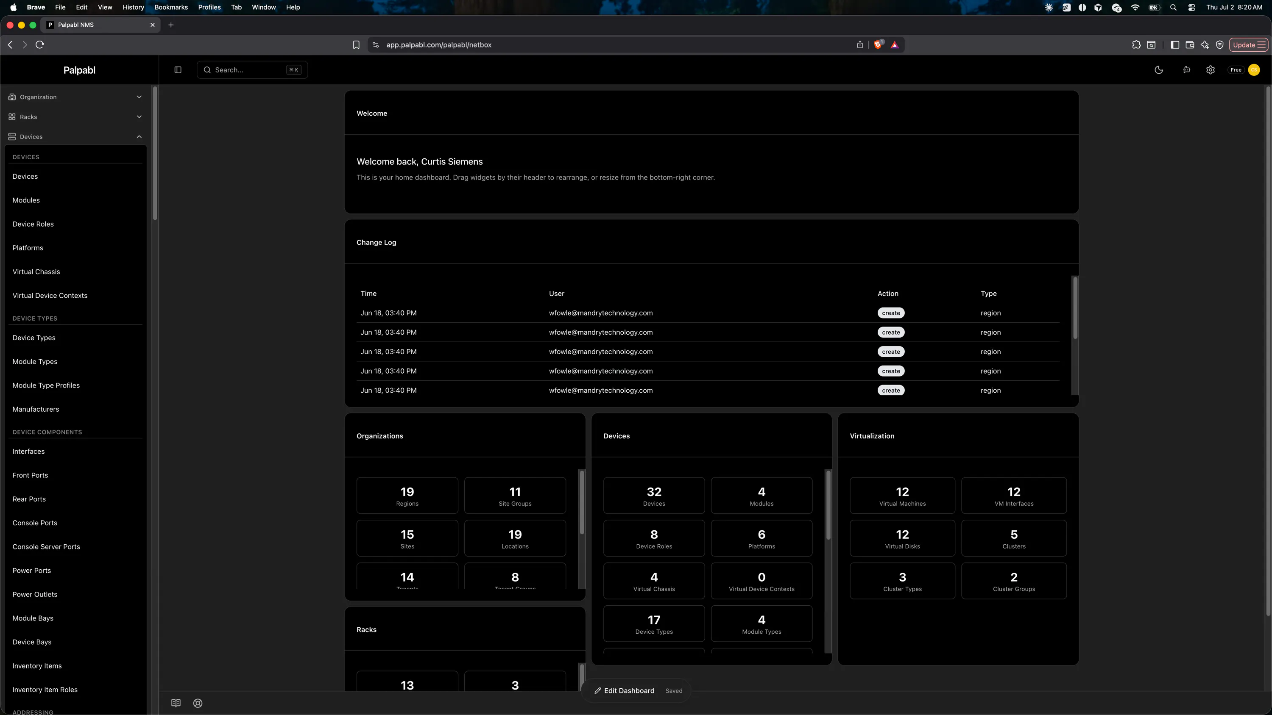Open Brave Wallet icon
Image resolution: width=1272 pixels, height=715 pixels.
point(1190,44)
